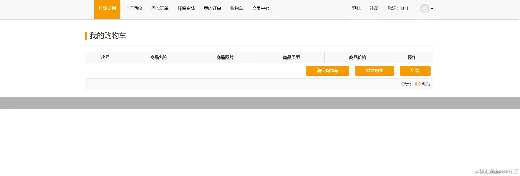Viewport: 520px width, 176px height.
Task: Visit the 环保商城 page
Action: [x=186, y=8]
